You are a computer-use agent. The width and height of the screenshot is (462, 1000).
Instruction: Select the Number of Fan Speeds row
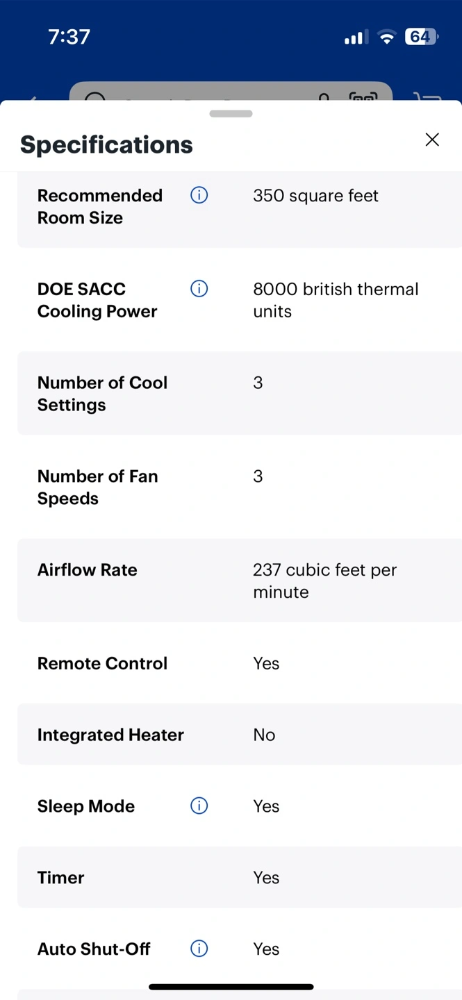[240, 487]
